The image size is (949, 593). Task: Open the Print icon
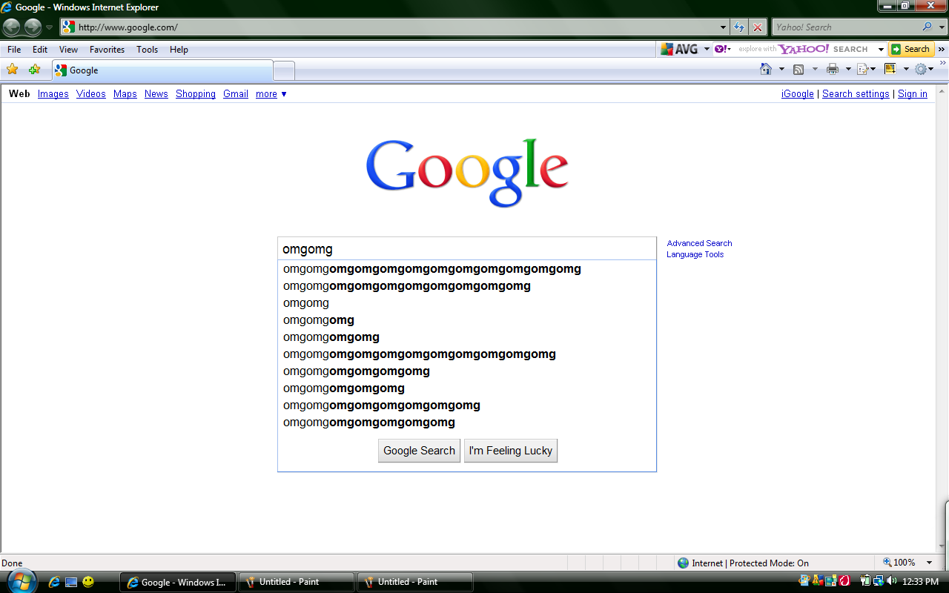(x=833, y=70)
